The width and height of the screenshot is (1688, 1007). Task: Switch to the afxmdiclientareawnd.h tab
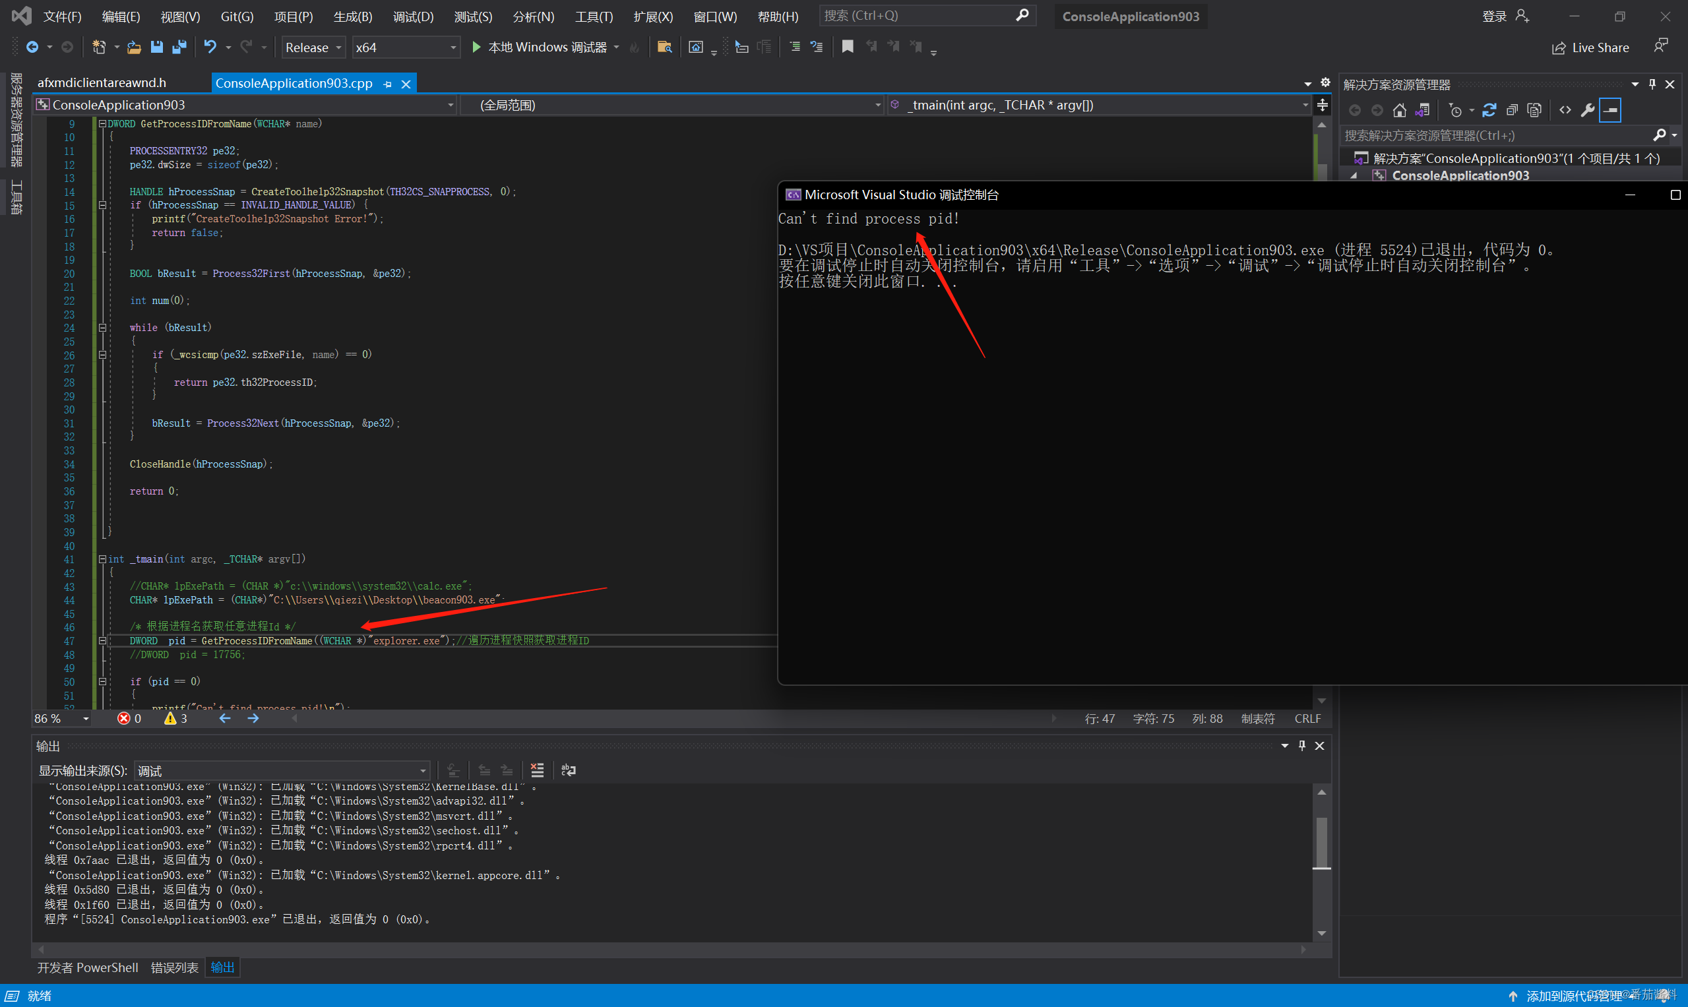coord(102,83)
